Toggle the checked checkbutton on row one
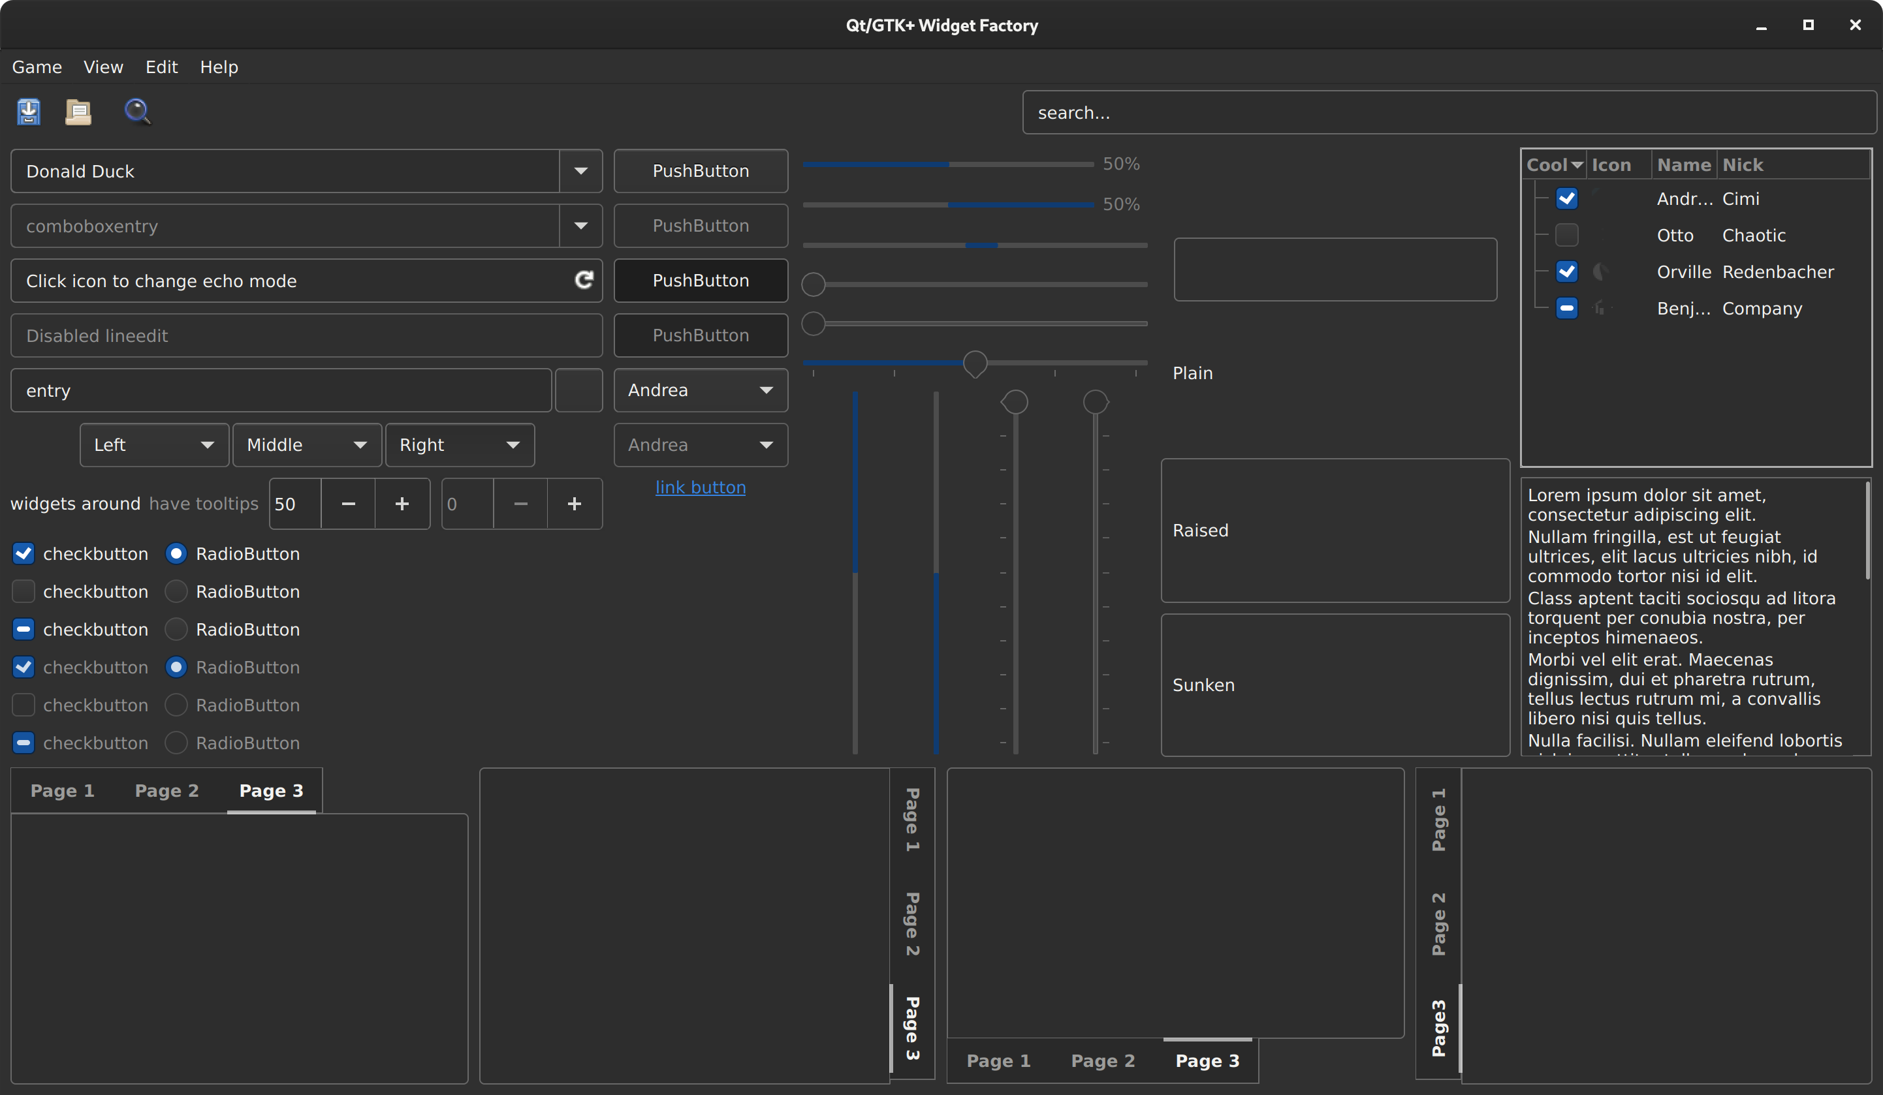This screenshot has height=1095, width=1883. pos(24,553)
